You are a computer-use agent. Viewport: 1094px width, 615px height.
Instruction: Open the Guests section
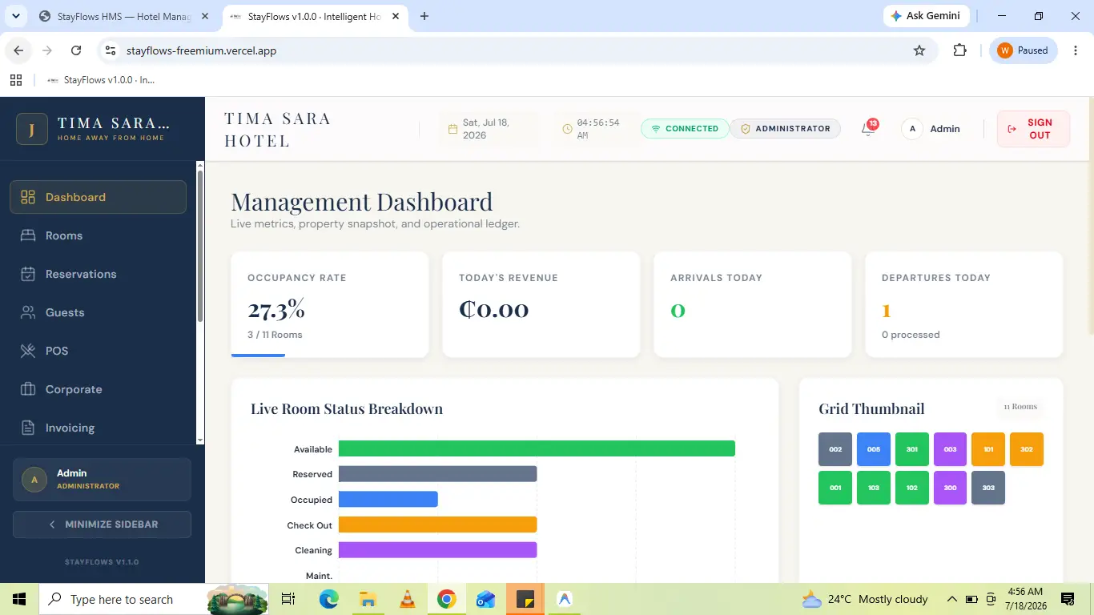(98, 312)
